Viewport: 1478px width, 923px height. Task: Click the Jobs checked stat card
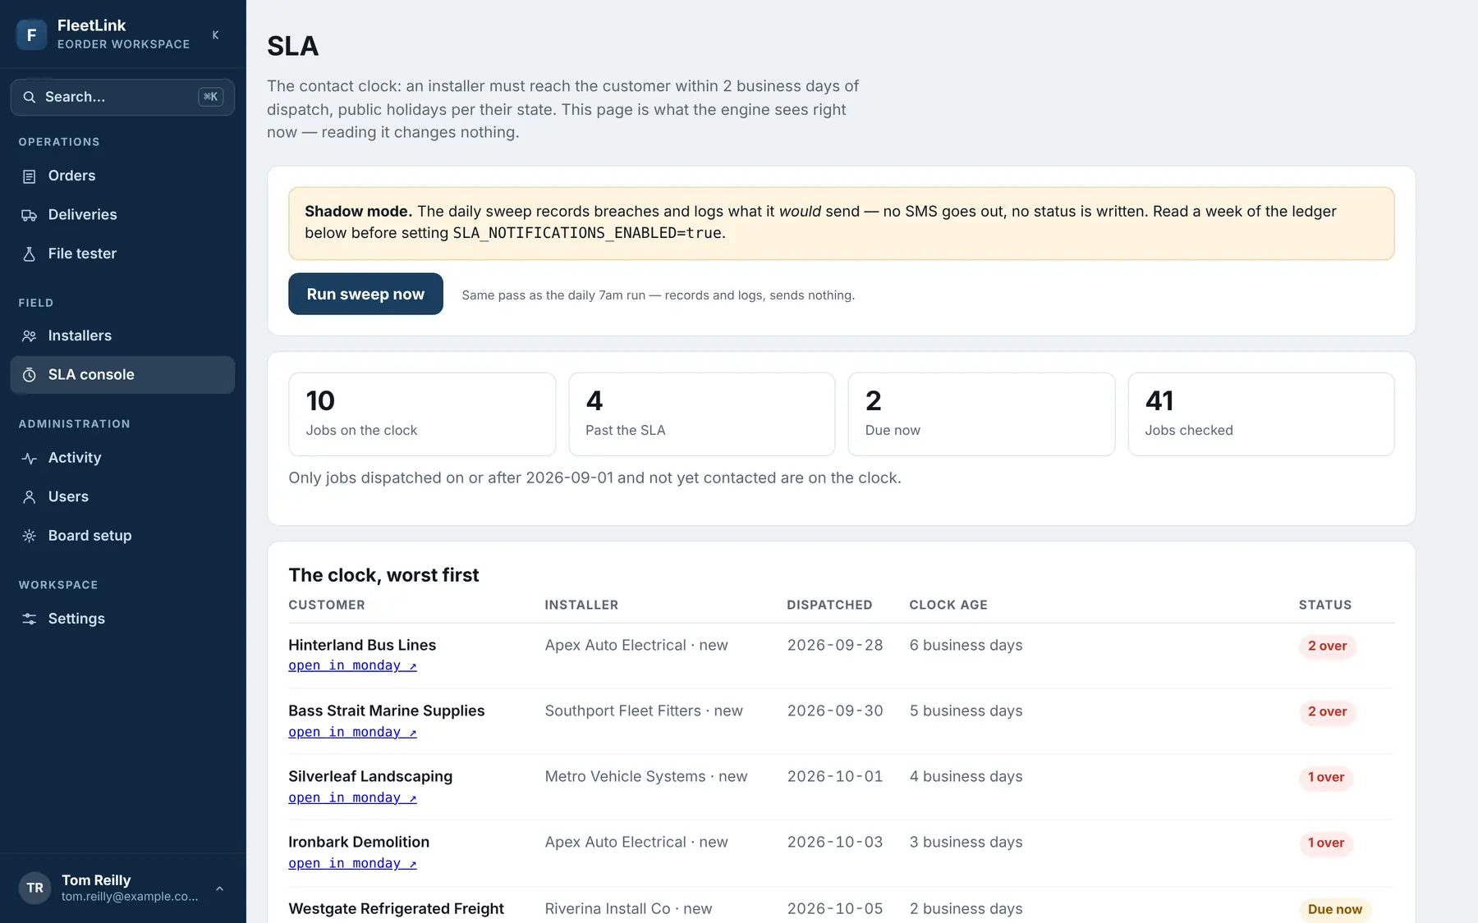1261,414
